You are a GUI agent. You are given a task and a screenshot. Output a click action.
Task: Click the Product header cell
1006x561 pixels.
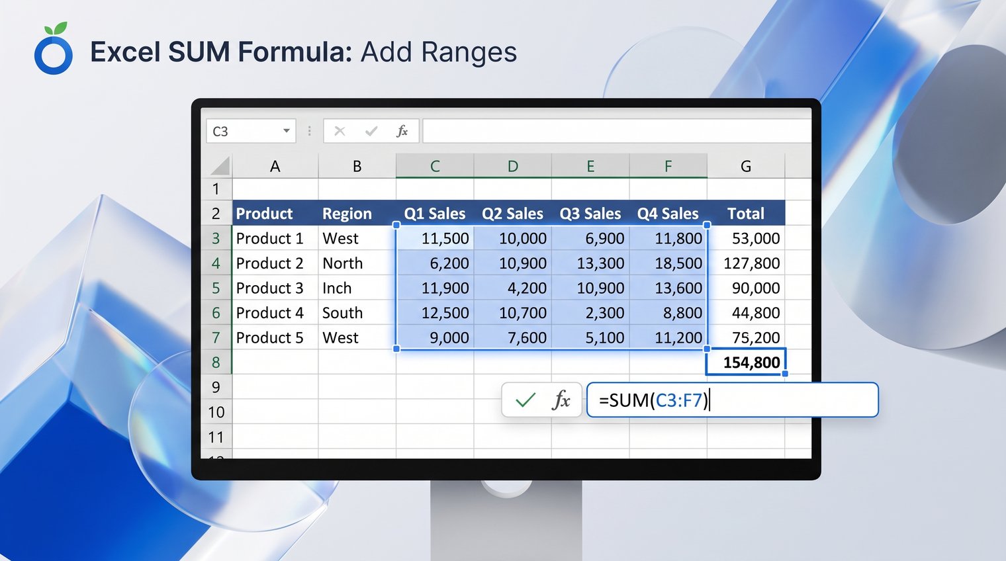coord(275,213)
